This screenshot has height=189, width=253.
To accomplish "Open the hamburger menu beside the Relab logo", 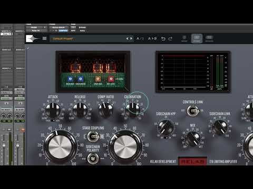I will (44, 38).
